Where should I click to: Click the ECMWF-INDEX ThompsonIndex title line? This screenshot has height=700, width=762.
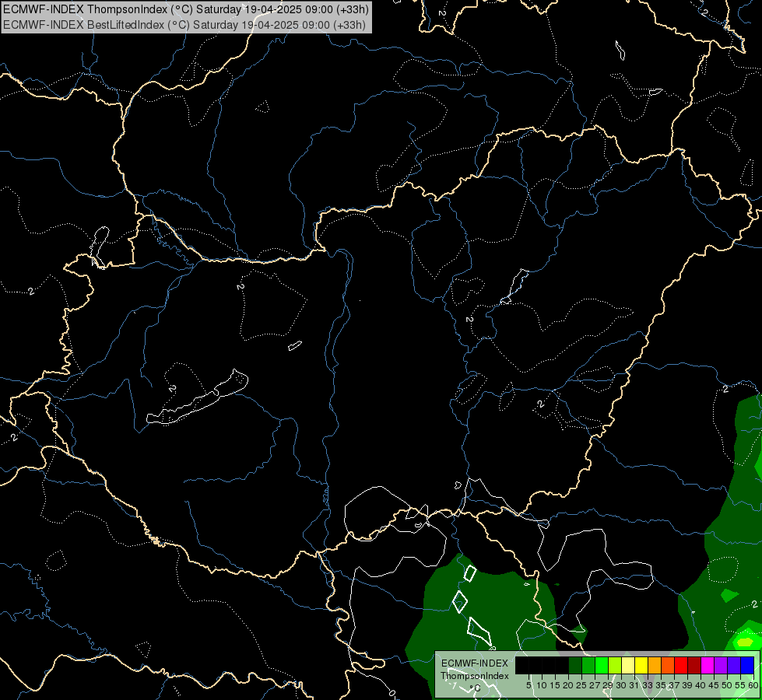[186, 9]
